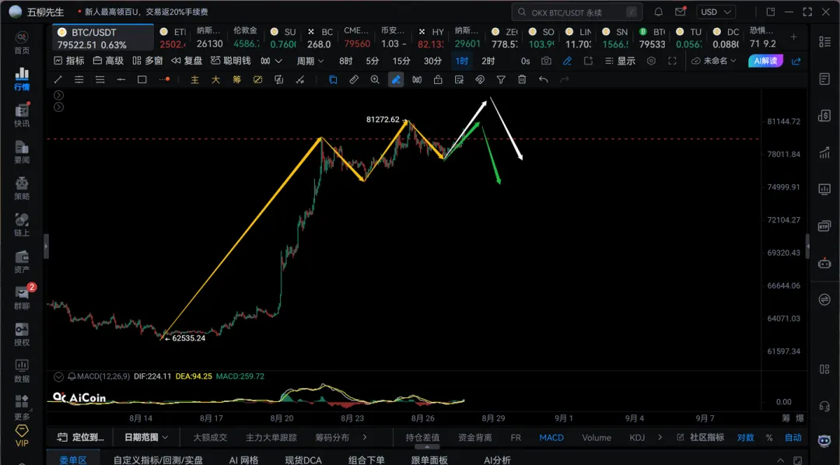Click the zoom-in magnifier tool
This screenshot has width=840, height=465.
click(375, 80)
